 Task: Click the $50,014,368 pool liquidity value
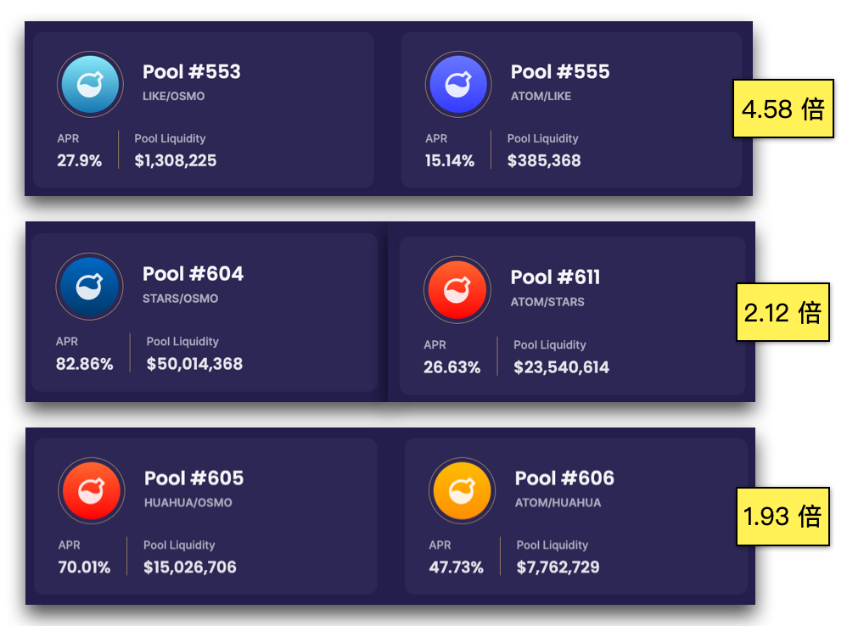click(x=194, y=364)
